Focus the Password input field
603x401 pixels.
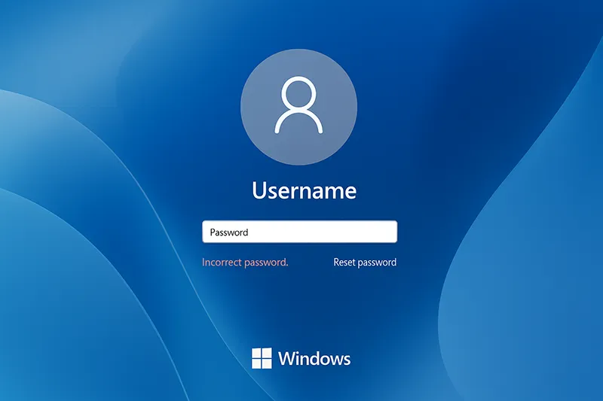click(299, 232)
